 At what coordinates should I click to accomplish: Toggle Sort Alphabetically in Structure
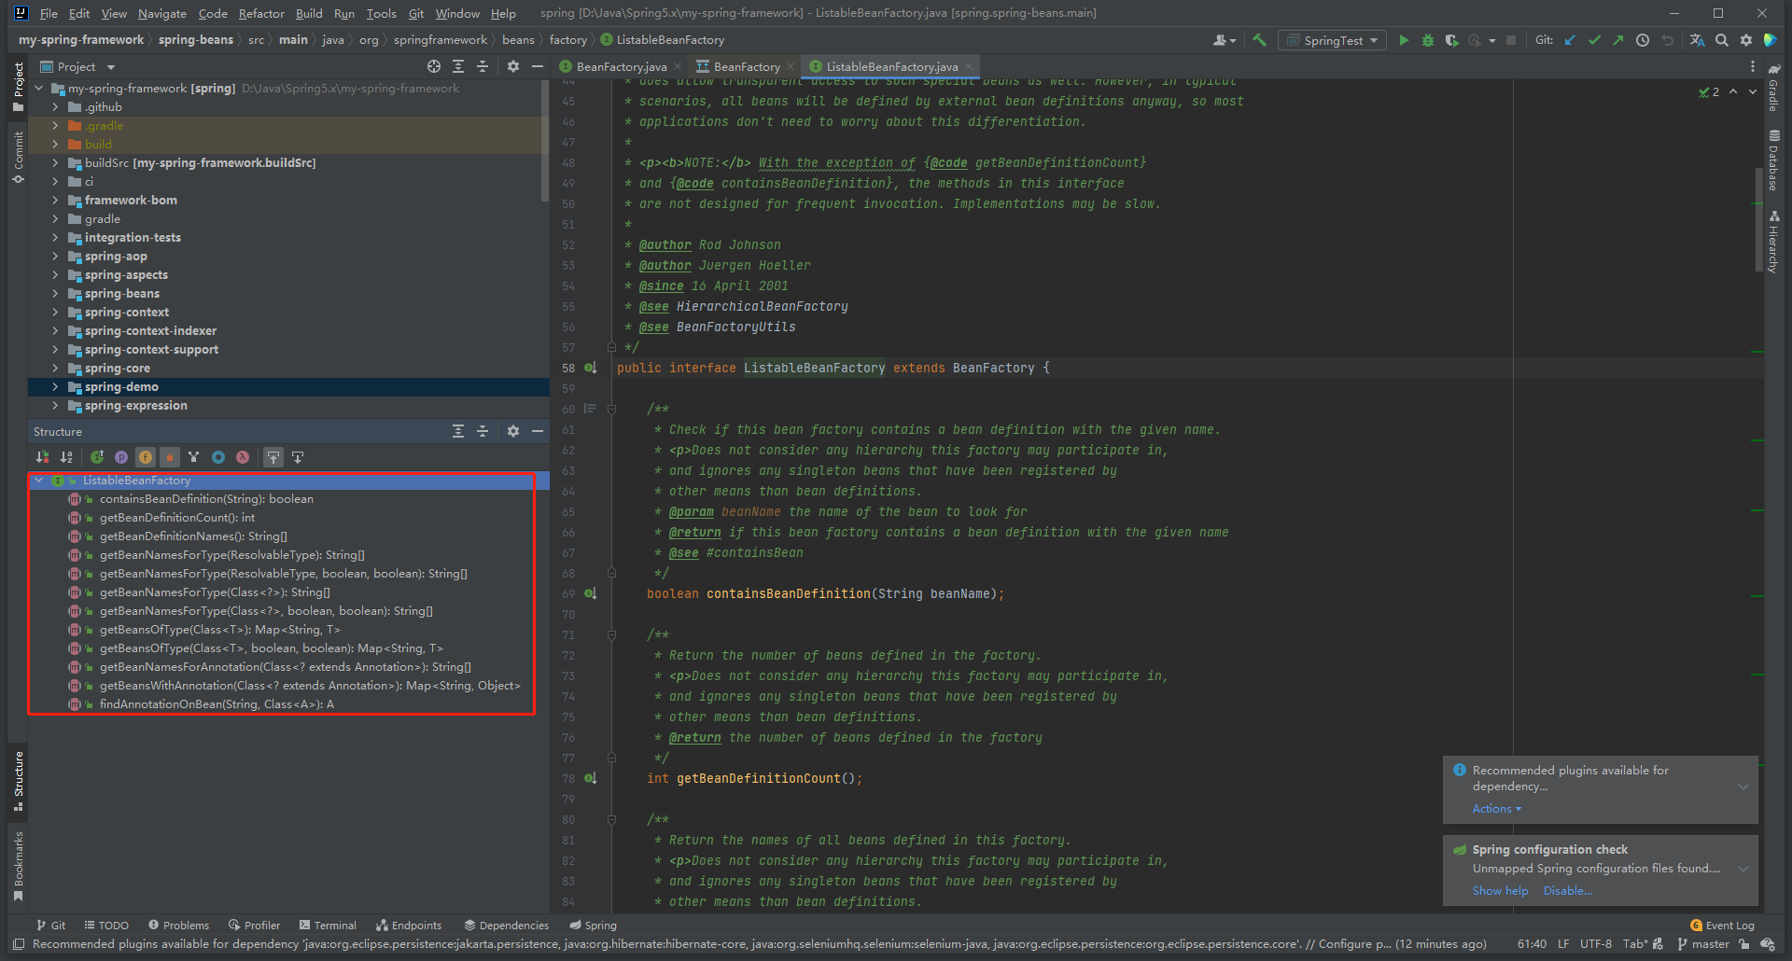coord(66,457)
